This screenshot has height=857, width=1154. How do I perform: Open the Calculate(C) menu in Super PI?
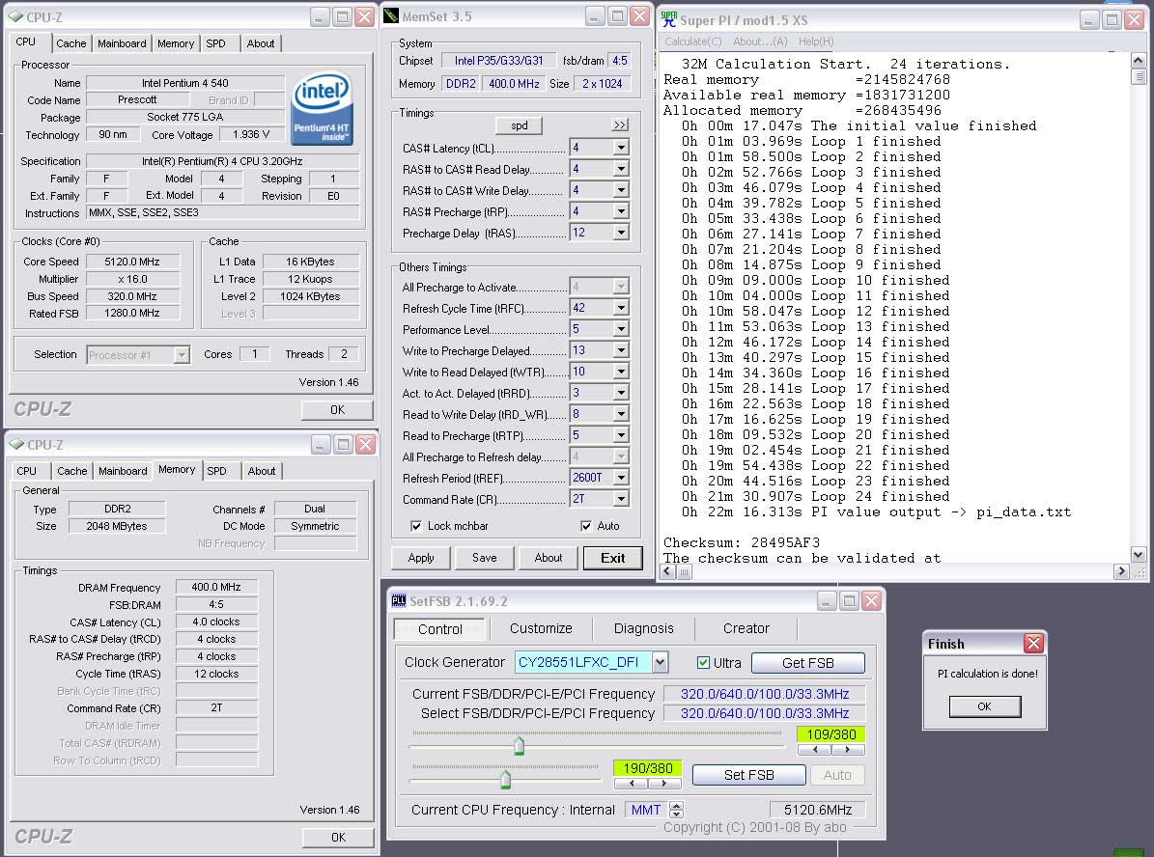[x=693, y=41]
